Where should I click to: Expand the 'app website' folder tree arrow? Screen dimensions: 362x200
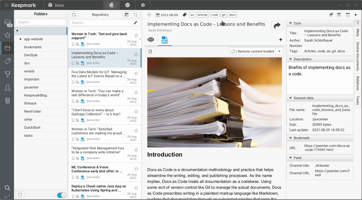click(21, 39)
